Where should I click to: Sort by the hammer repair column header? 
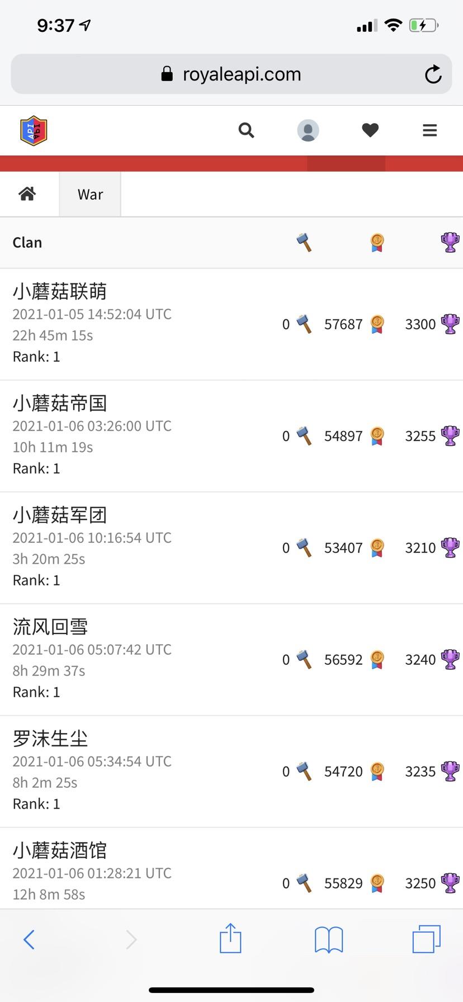click(304, 243)
